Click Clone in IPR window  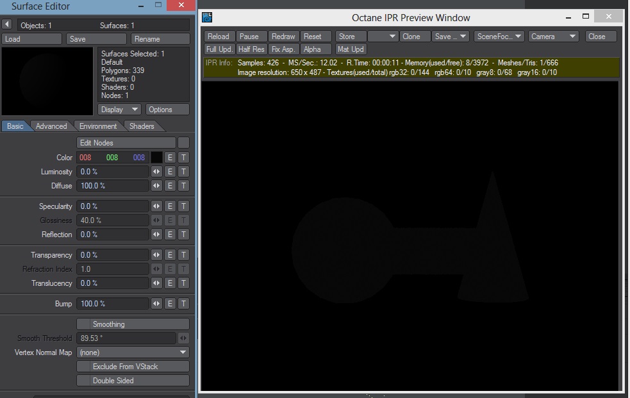click(415, 36)
